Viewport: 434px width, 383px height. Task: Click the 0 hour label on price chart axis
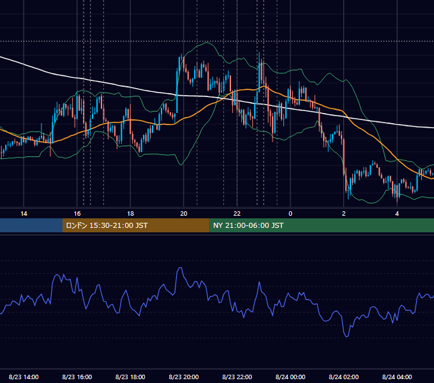point(290,214)
